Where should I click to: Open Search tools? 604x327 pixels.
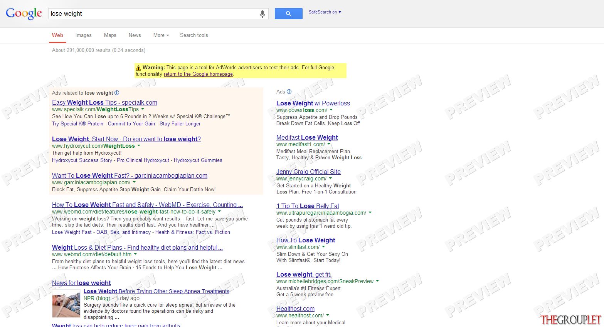[194, 35]
